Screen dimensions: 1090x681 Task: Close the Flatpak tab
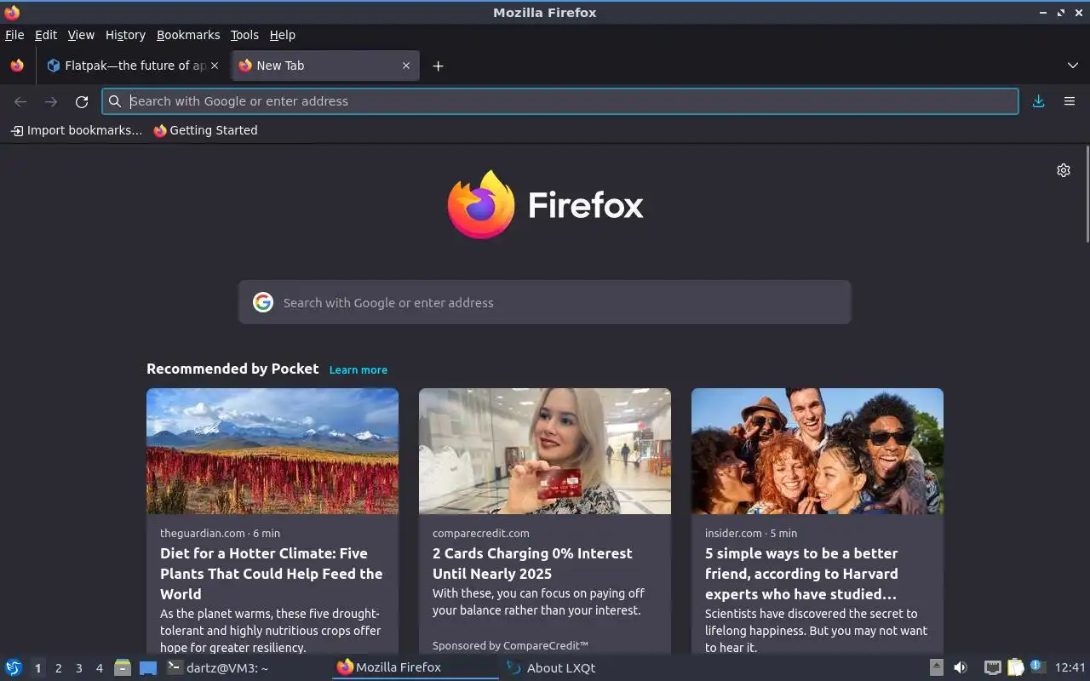coord(215,66)
